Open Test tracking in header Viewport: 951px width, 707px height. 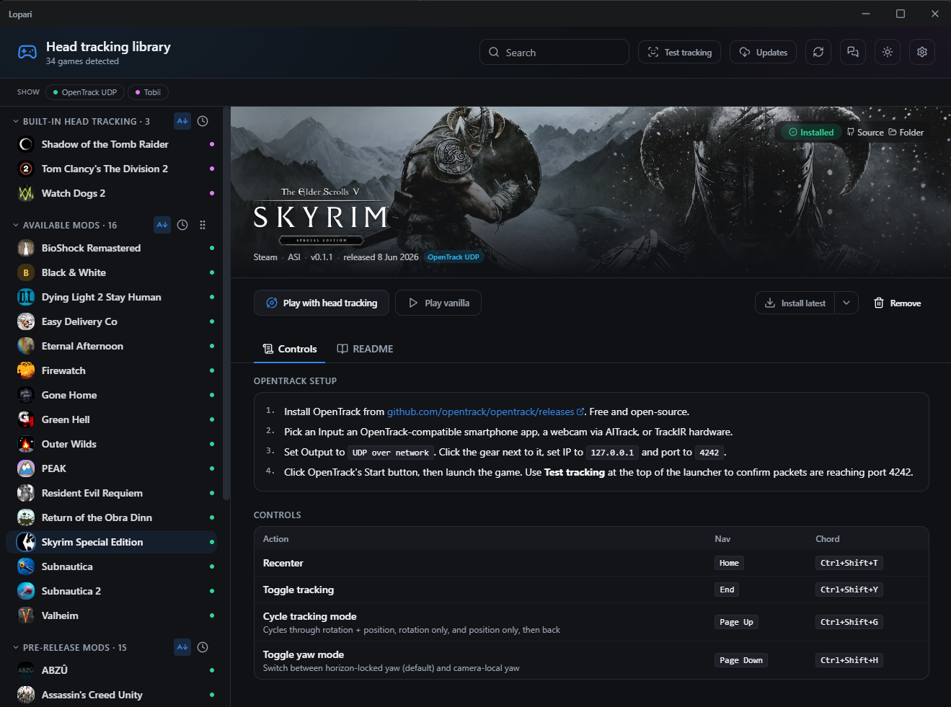click(679, 52)
